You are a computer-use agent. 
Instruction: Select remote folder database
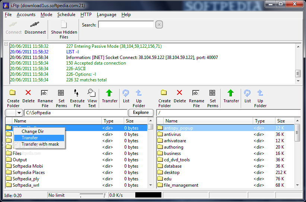tap(225, 166)
